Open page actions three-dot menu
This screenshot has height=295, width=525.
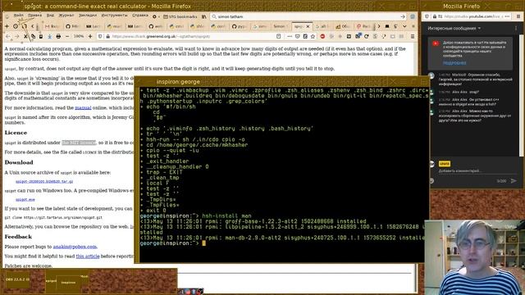290,36
